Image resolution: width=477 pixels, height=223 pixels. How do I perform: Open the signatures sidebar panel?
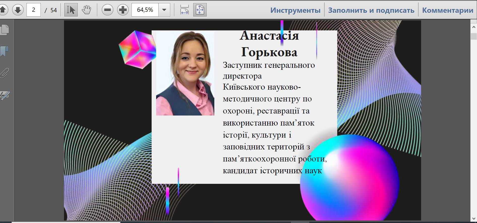point(5,95)
